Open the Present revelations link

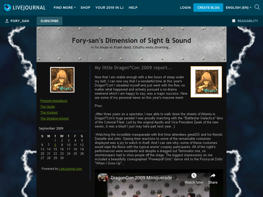pyautogui.click(x=54, y=101)
